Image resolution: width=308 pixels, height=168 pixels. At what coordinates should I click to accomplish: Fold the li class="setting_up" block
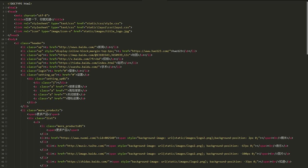click(x=6, y=75)
